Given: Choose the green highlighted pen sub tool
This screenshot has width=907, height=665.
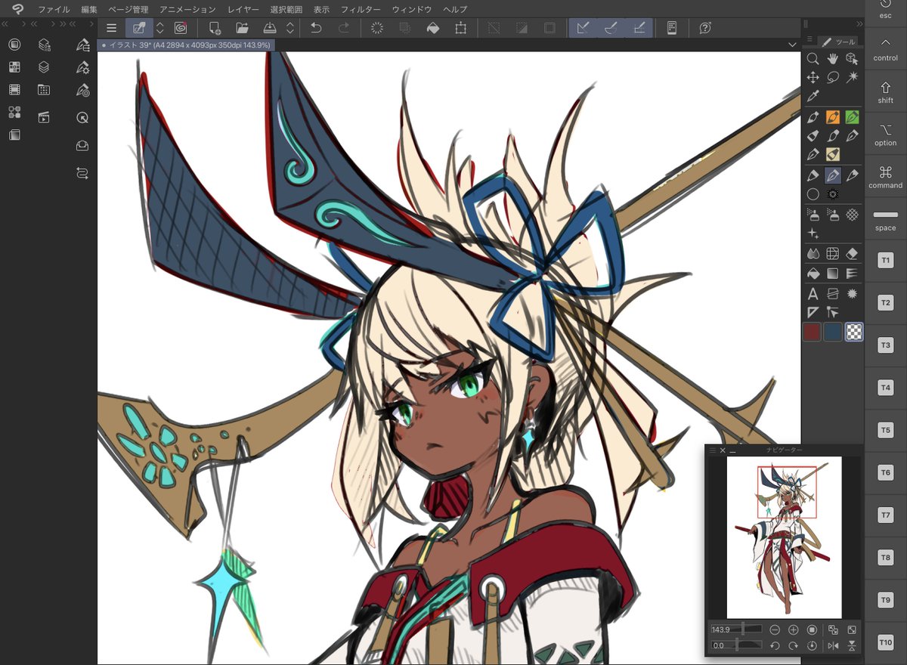Looking at the screenshot, I should pos(853,117).
